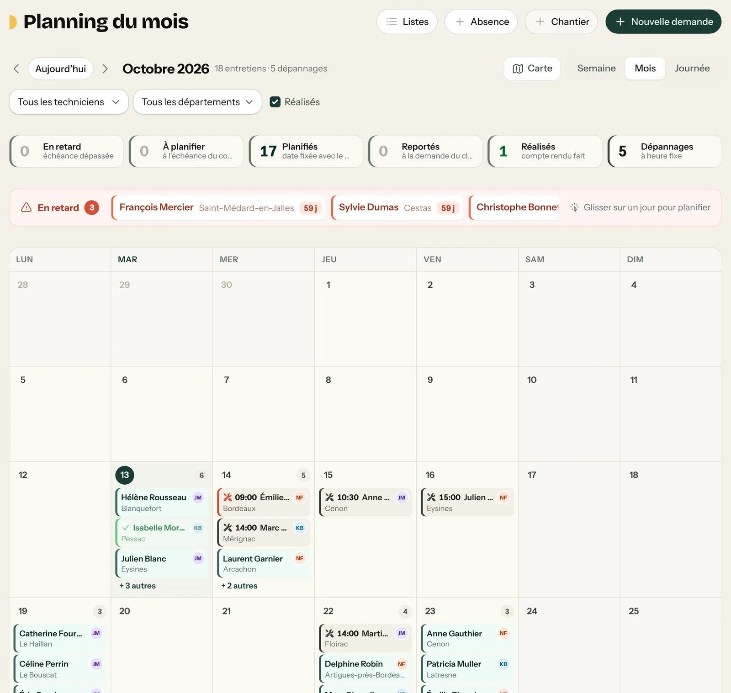
Task: Click NF badge on Delphine Robin event
Action: [402, 664]
